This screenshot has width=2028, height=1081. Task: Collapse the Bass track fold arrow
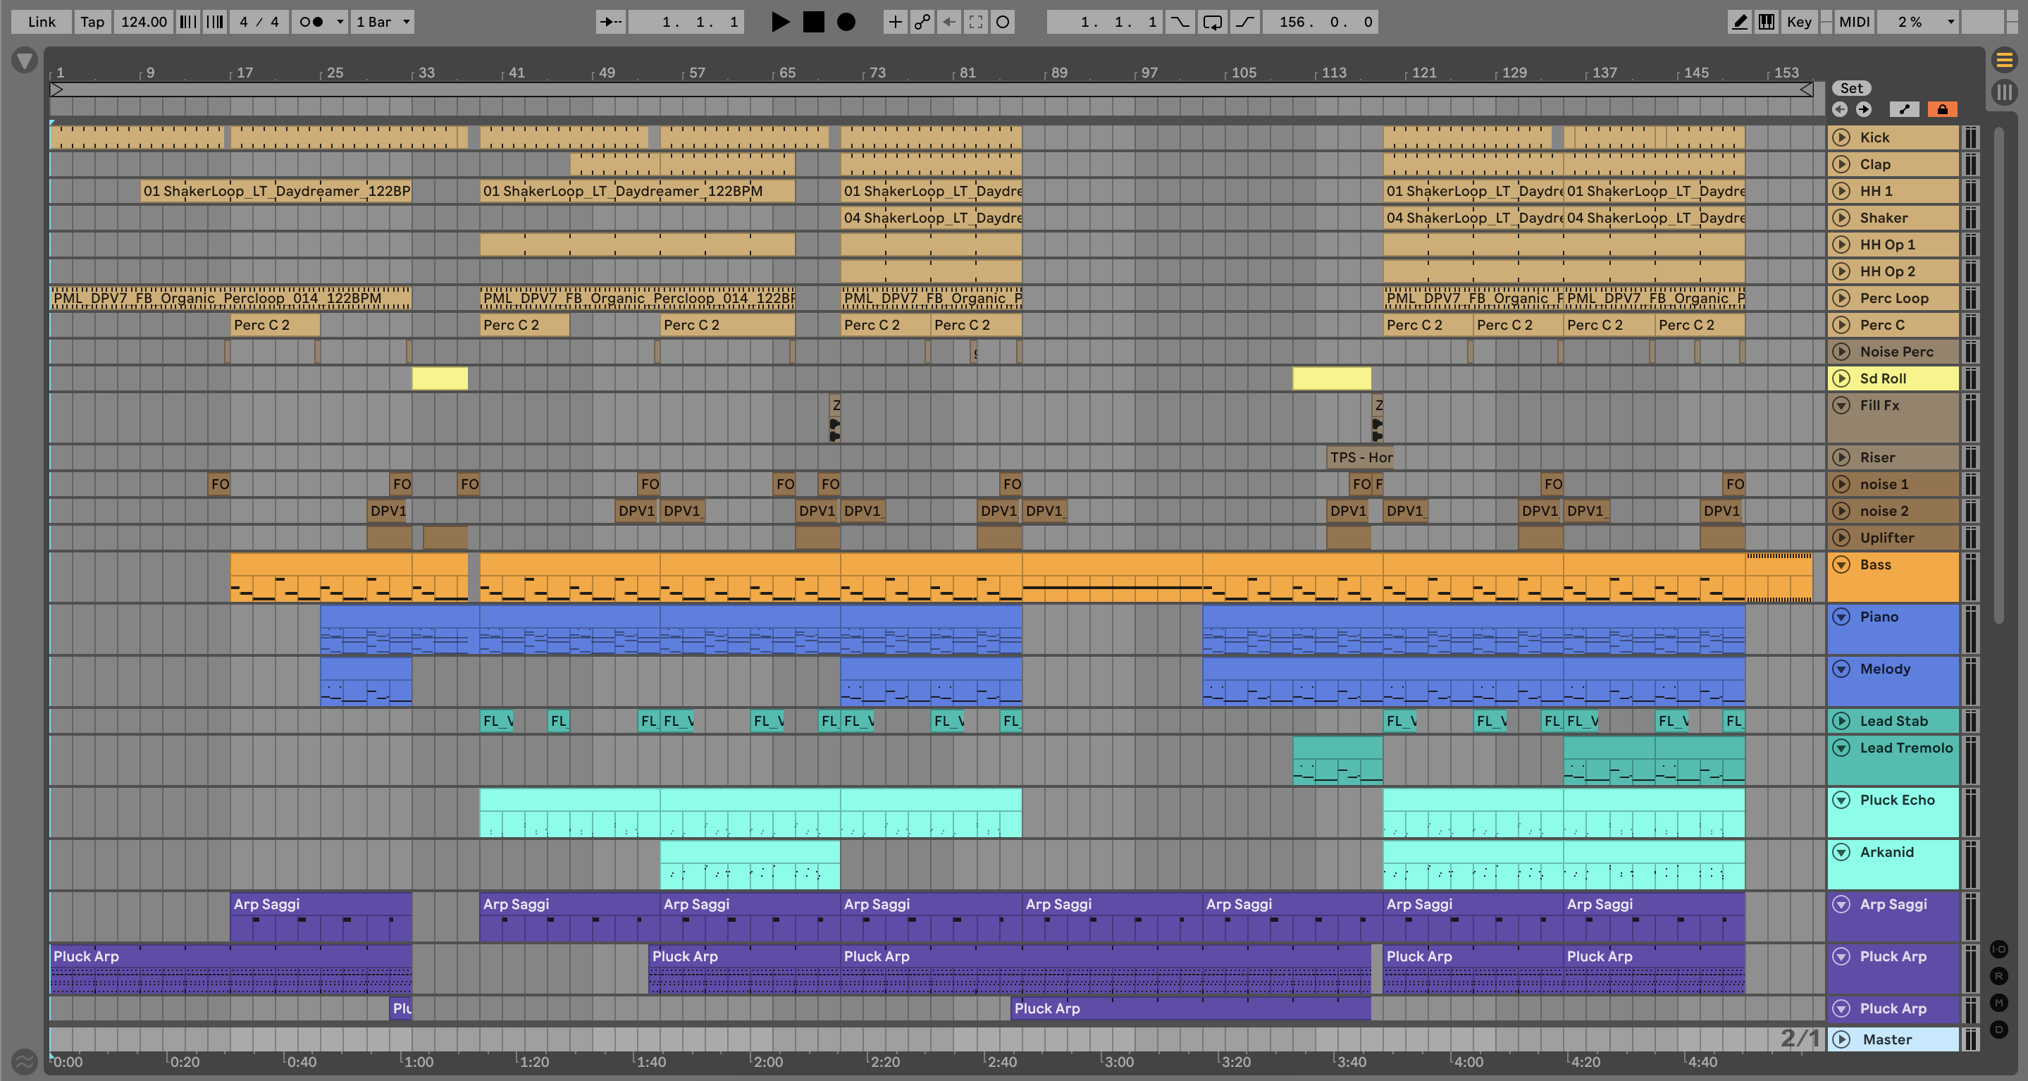[x=1841, y=564]
